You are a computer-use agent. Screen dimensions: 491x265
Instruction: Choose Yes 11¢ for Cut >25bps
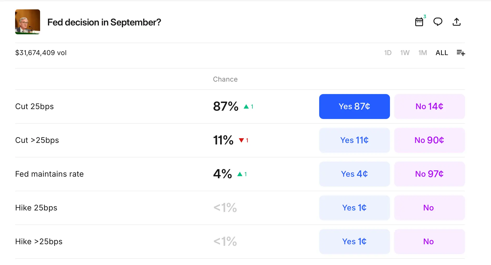[355, 140]
